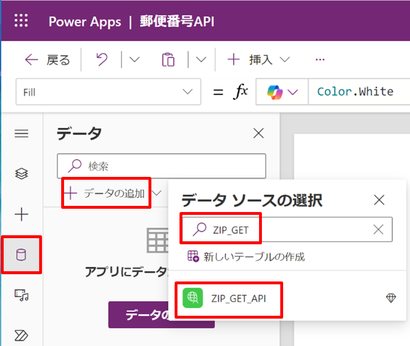
Task: Close the データ ソースの選択 popup
Action: tap(379, 200)
